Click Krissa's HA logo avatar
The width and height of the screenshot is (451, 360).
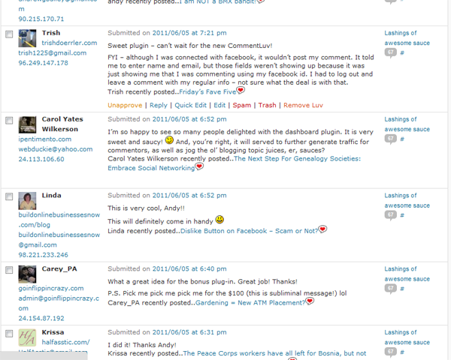(x=27, y=337)
